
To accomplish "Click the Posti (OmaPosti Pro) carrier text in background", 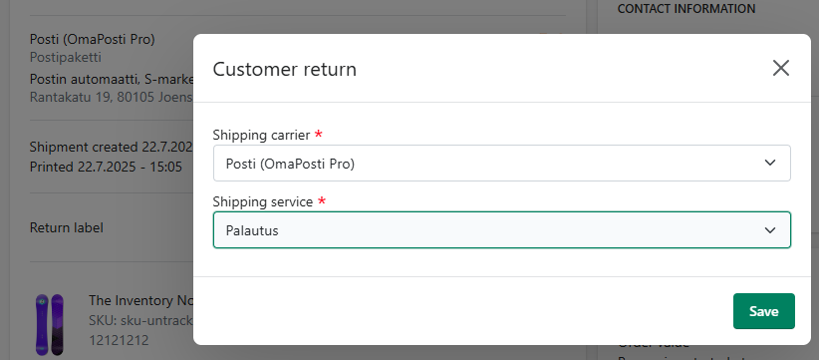I will [x=93, y=39].
